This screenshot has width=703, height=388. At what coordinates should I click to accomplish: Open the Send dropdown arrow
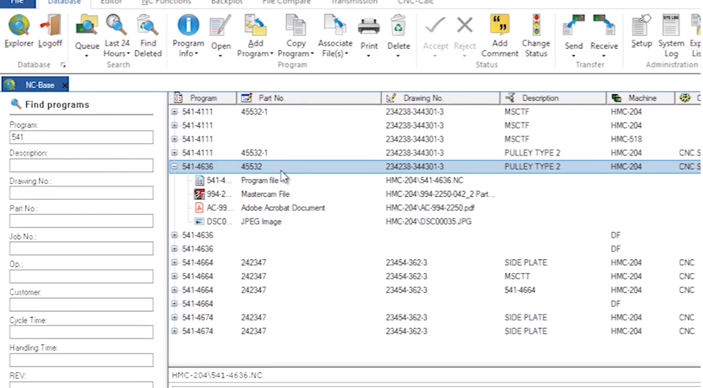(574, 56)
